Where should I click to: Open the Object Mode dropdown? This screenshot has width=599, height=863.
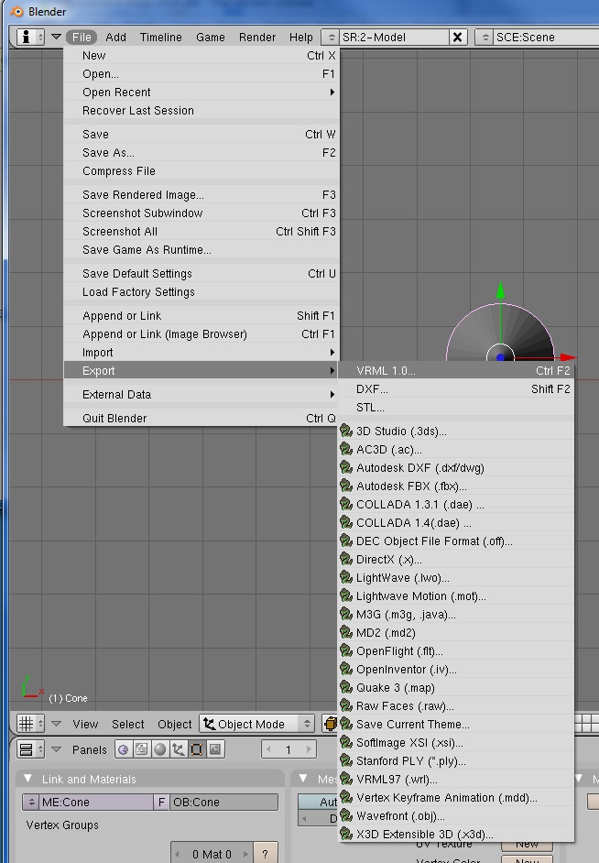[x=256, y=724]
